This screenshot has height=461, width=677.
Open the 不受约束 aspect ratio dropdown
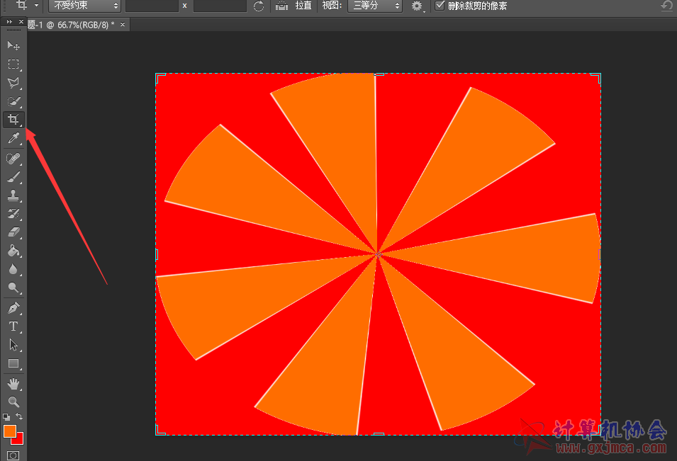pyautogui.click(x=84, y=6)
